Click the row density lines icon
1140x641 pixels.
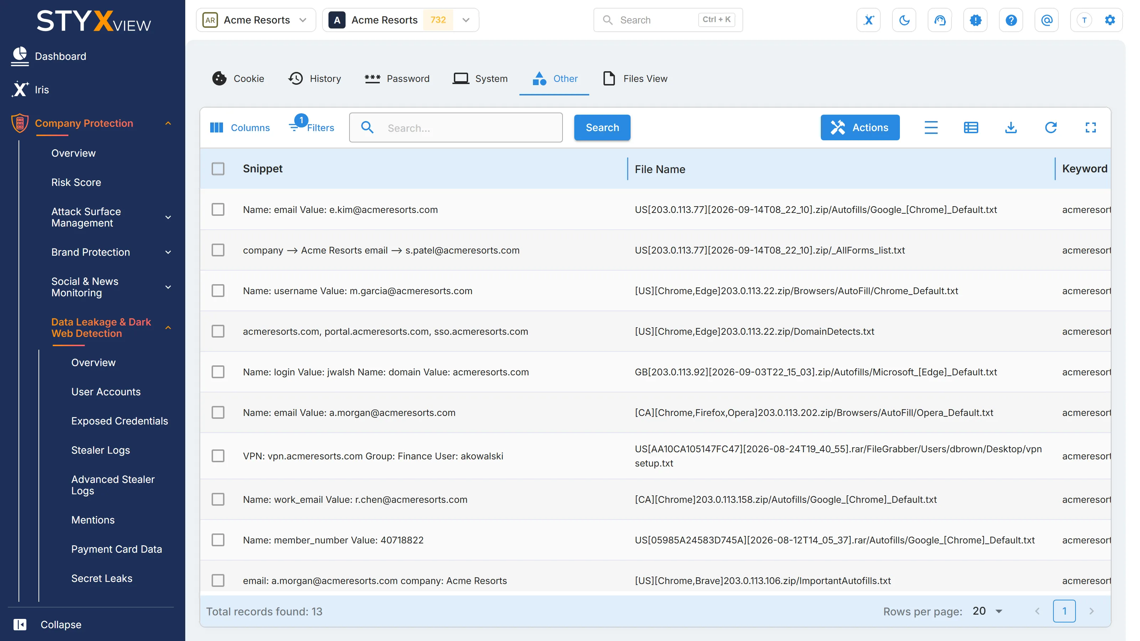coord(931,127)
